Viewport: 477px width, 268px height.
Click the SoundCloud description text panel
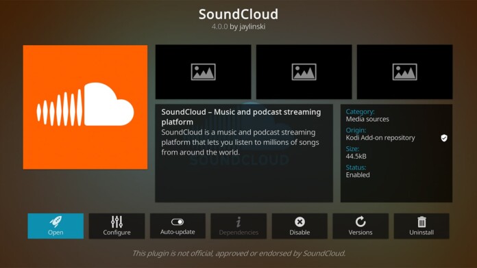(x=244, y=153)
